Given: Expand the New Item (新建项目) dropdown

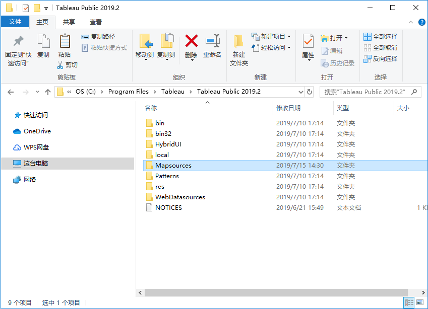Looking at the screenshot, I should [x=289, y=37].
